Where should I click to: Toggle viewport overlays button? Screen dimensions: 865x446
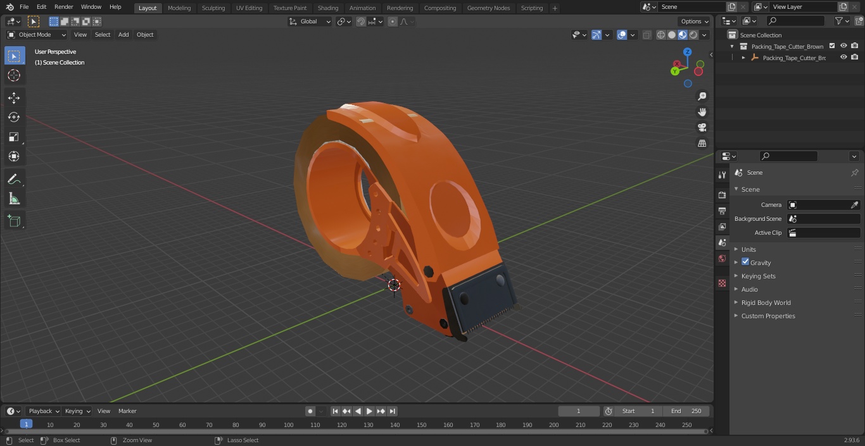(622, 35)
